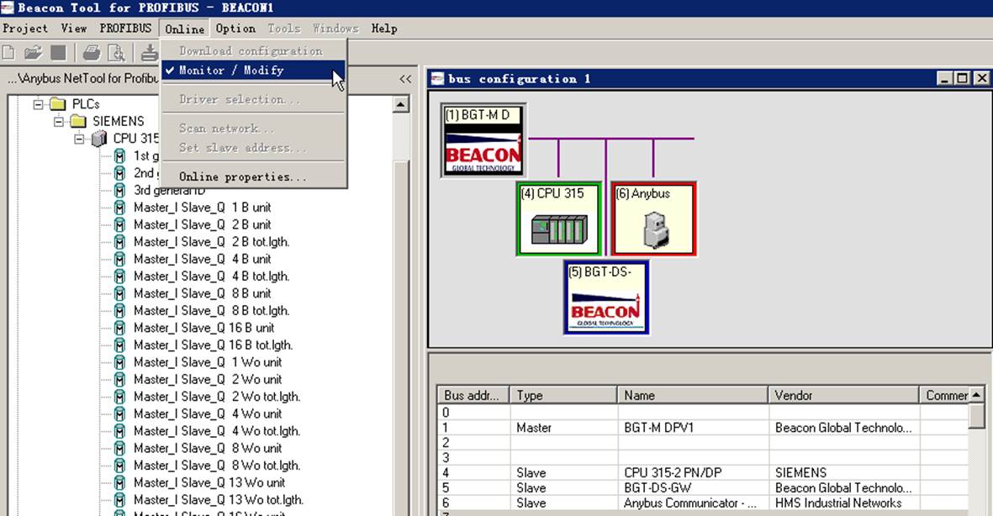993x516 pixels.
Task: Click the Print toolbar icon
Action: click(x=92, y=53)
